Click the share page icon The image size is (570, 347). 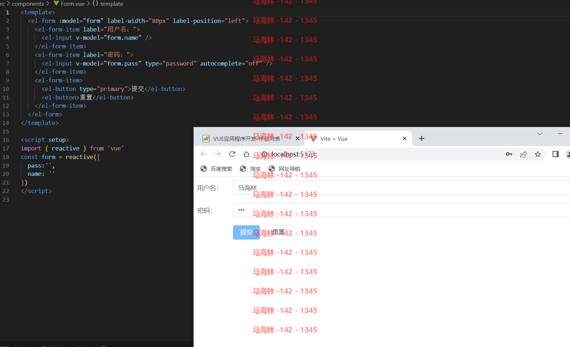(x=523, y=154)
